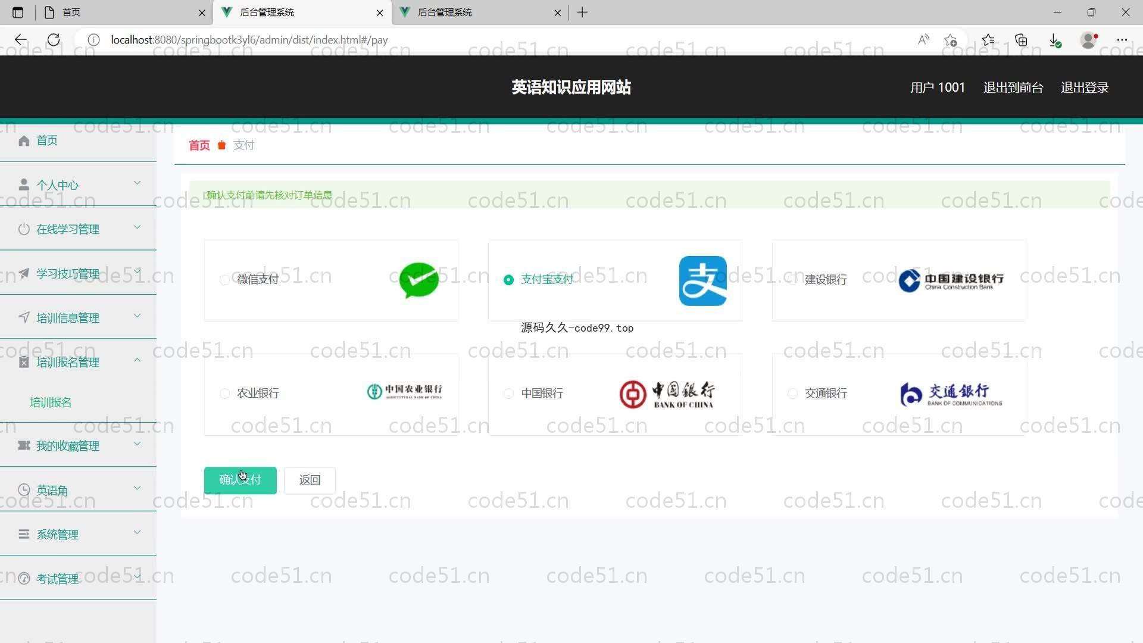1143x643 pixels.
Task: Select the 交通银行 radio button
Action: (792, 394)
